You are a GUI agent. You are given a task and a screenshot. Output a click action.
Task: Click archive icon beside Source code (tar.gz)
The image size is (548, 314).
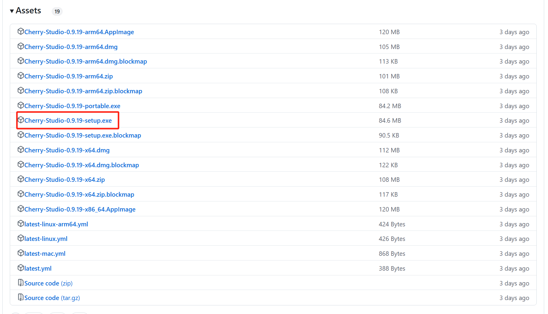tap(20, 297)
